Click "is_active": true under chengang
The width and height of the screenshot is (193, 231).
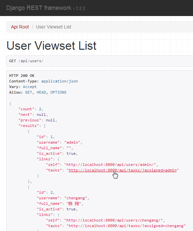click(57, 209)
